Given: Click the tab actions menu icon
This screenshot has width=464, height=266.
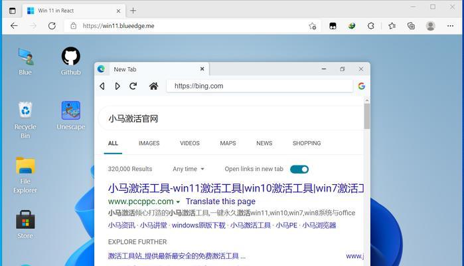Looking at the screenshot, I should click(12, 11).
